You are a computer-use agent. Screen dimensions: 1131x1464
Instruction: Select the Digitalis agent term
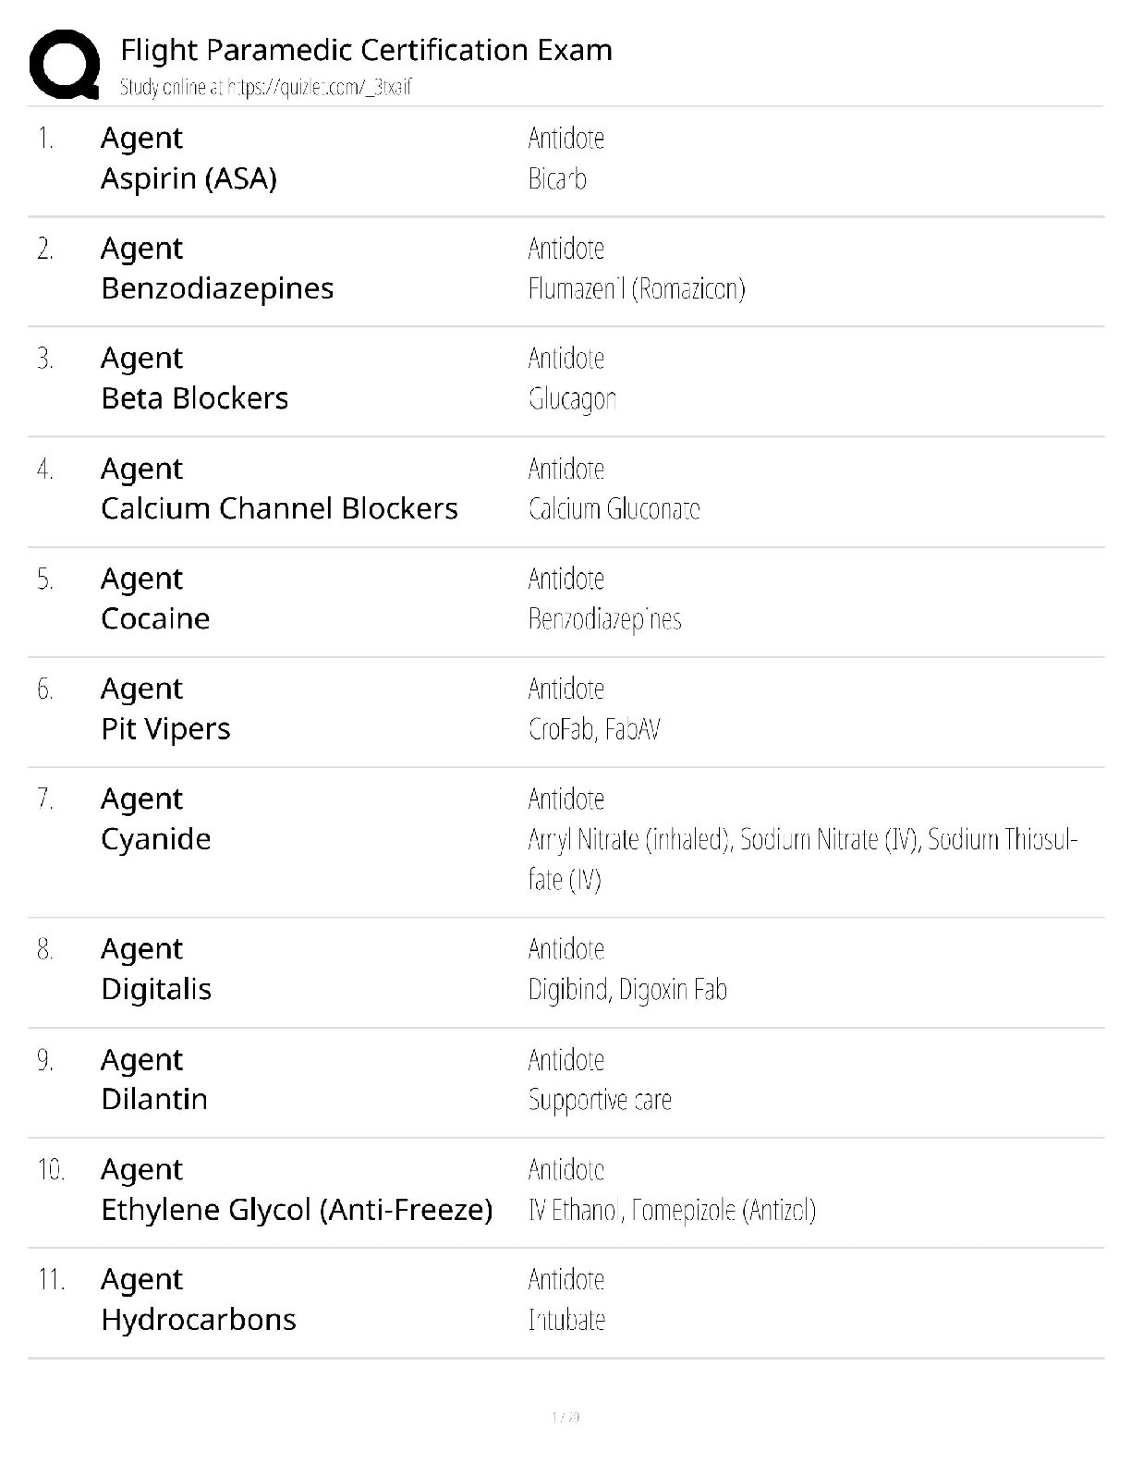(x=156, y=989)
